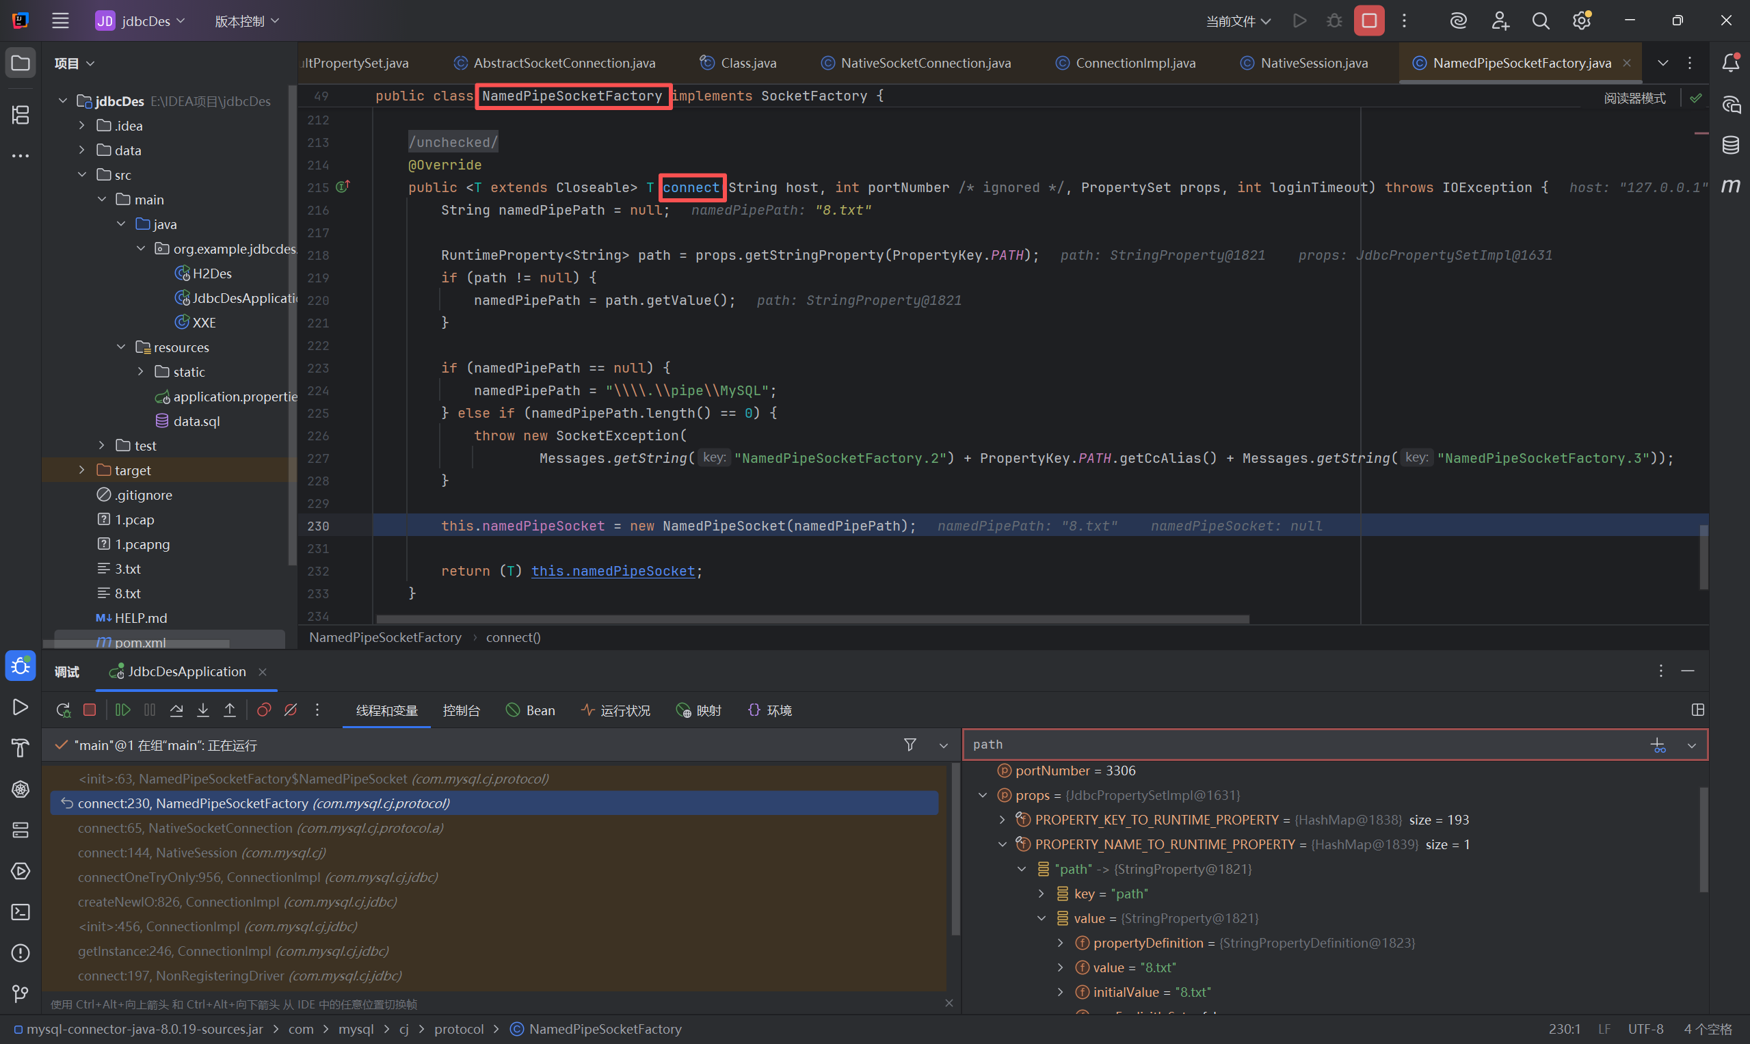Viewport: 1750px width, 1044px height.
Task: Click the Rerun debug icon
Action: pyautogui.click(x=64, y=710)
